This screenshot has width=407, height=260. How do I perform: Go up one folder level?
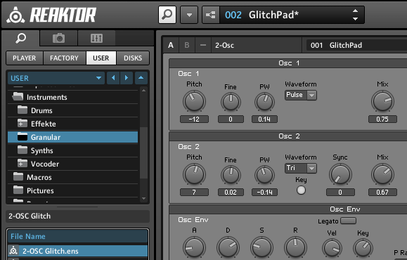141,78
